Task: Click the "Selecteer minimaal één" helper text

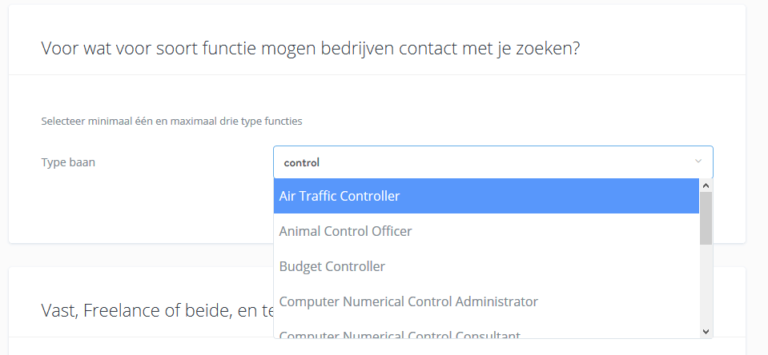Action: (171, 122)
